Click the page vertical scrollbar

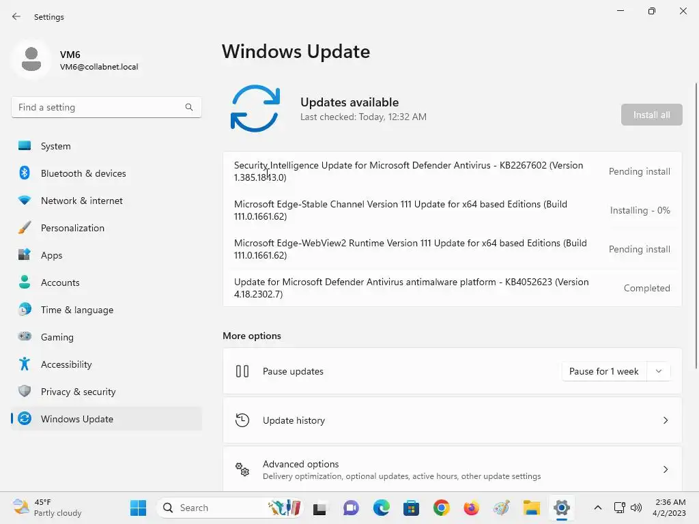(696, 225)
